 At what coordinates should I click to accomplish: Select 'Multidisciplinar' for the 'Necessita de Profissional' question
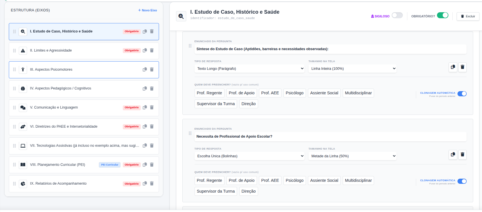click(x=358, y=180)
